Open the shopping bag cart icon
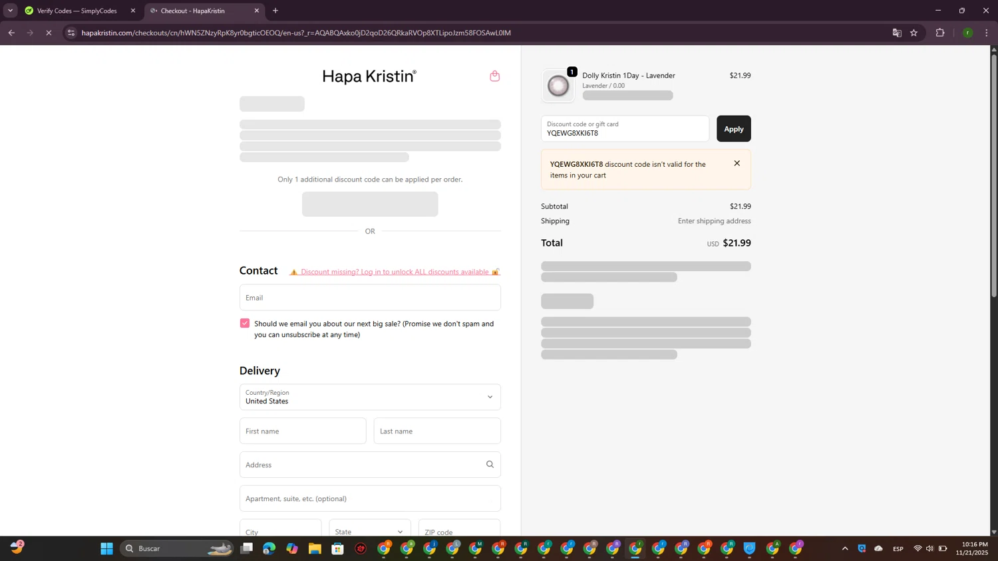This screenshot has height=561, width=998. tap(494, 76)
